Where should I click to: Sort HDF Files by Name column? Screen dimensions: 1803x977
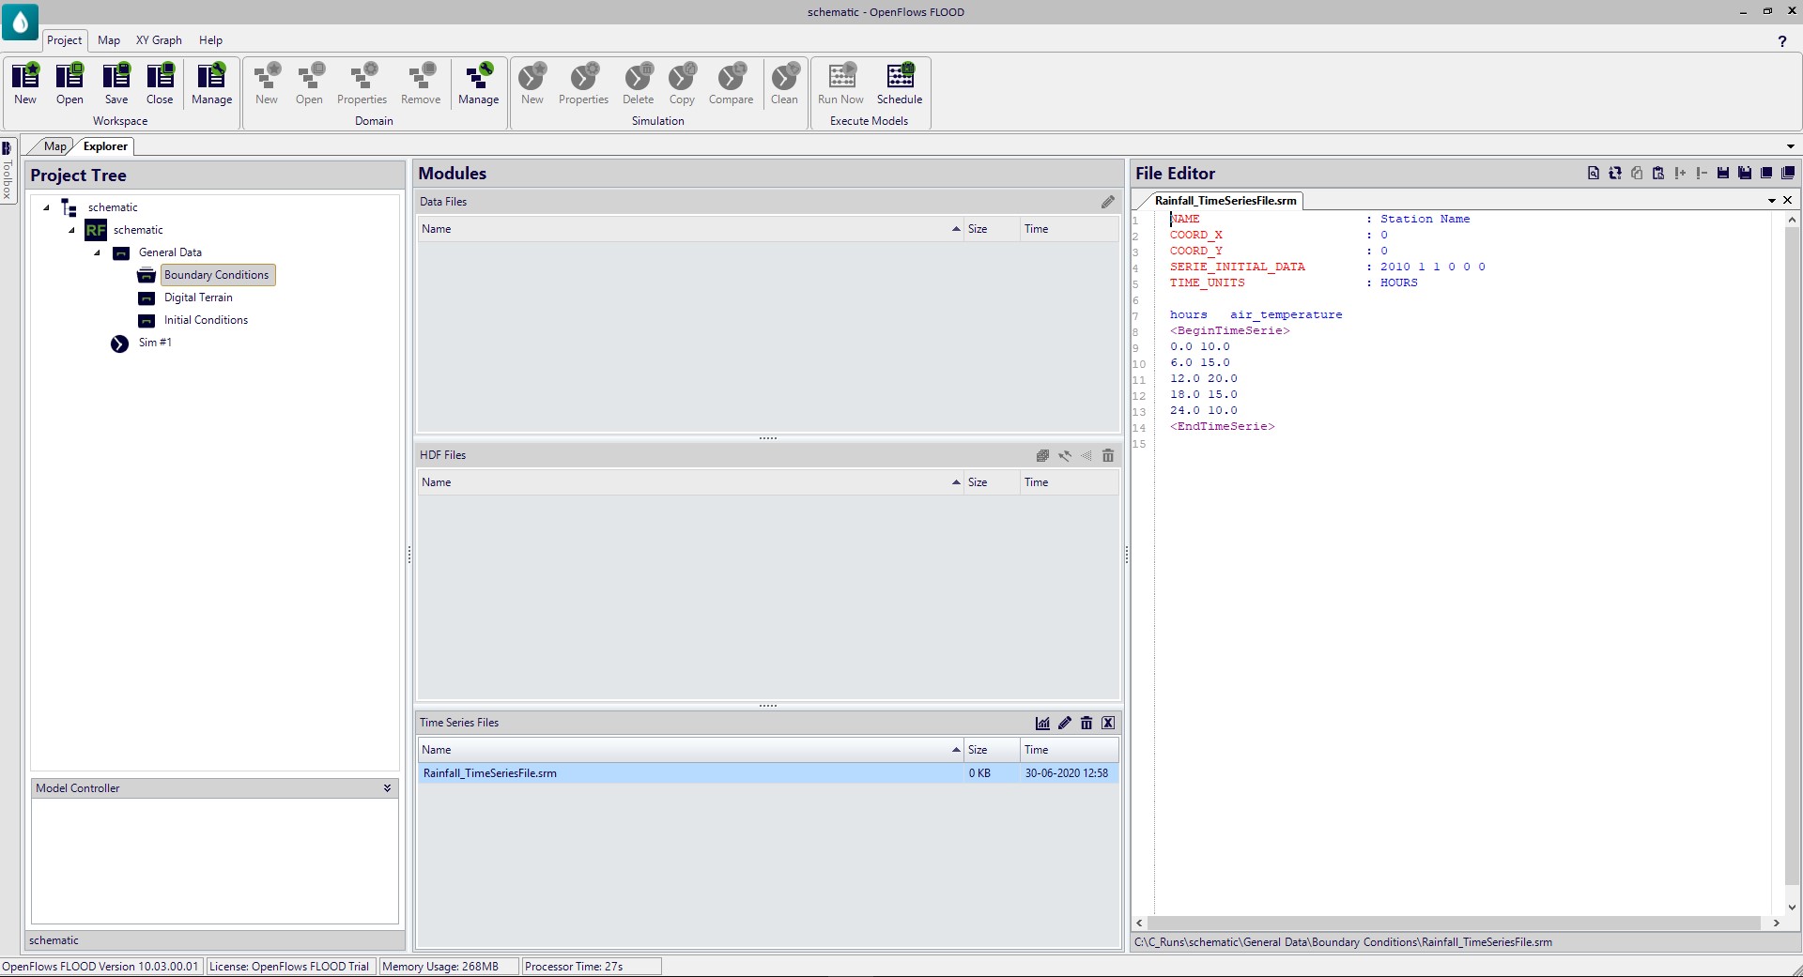pos(691,482)
